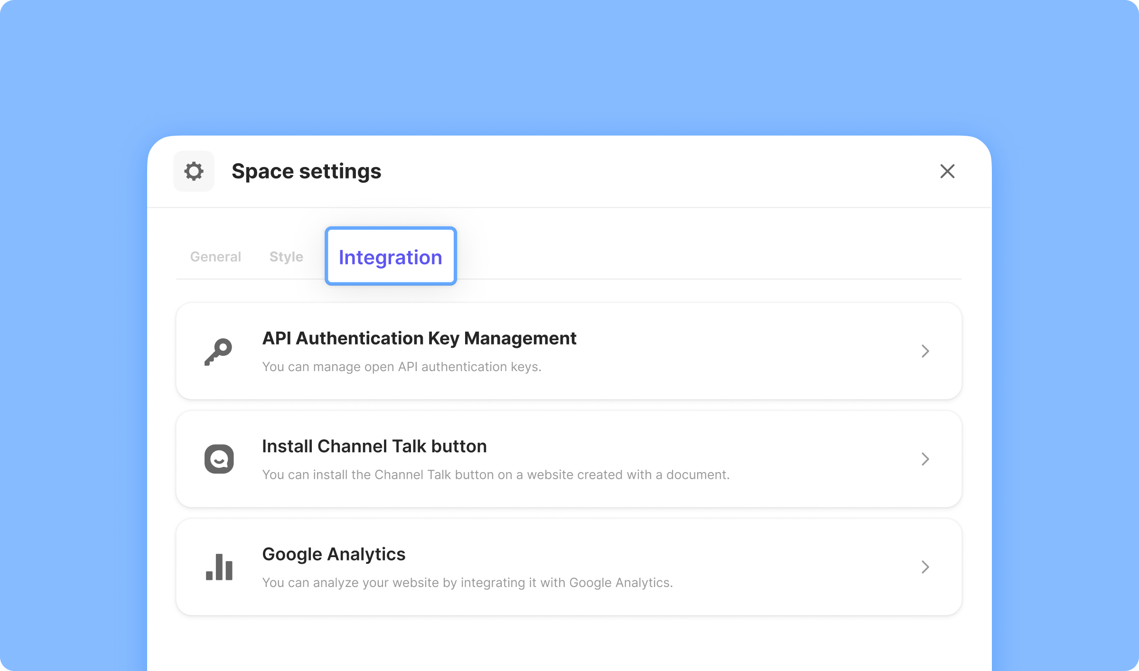Click the Space settings heading text
The width and height of the screenshot is (1139, 671).
(306, 171)
